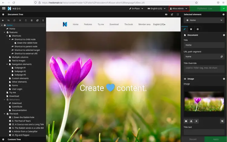Click the Title Override input field
This screenshot has width=227, height=142.
204,69
